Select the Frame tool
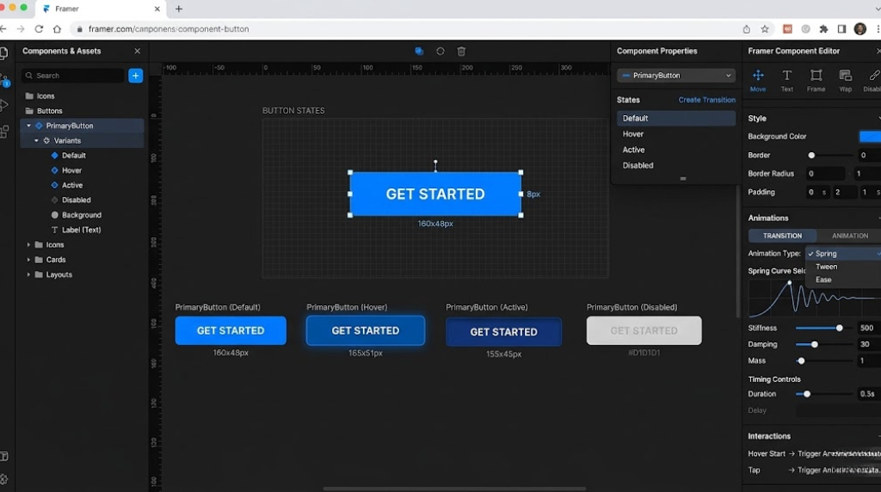This screenshot has height=492, width=881. pos(816,80)
